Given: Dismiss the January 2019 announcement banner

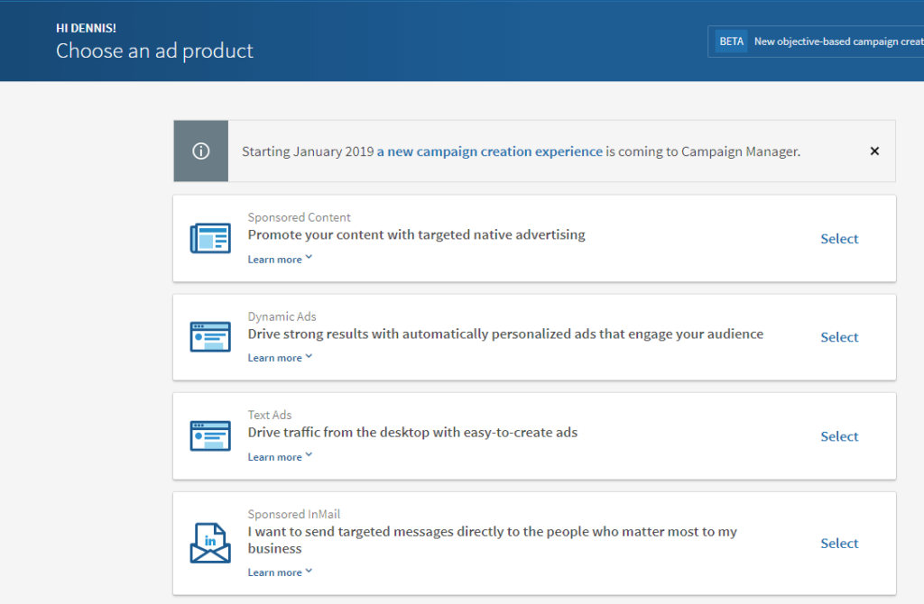Looking at the screenshot, I should pyautogui.click(x=873, y=151).
